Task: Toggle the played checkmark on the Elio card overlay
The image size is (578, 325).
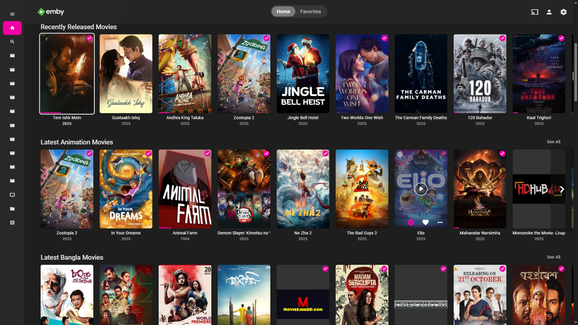Action: click(411, 222)
